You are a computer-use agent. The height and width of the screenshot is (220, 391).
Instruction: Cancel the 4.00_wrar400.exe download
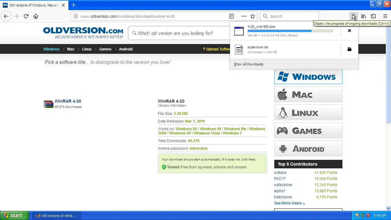[x=349, y=31]
